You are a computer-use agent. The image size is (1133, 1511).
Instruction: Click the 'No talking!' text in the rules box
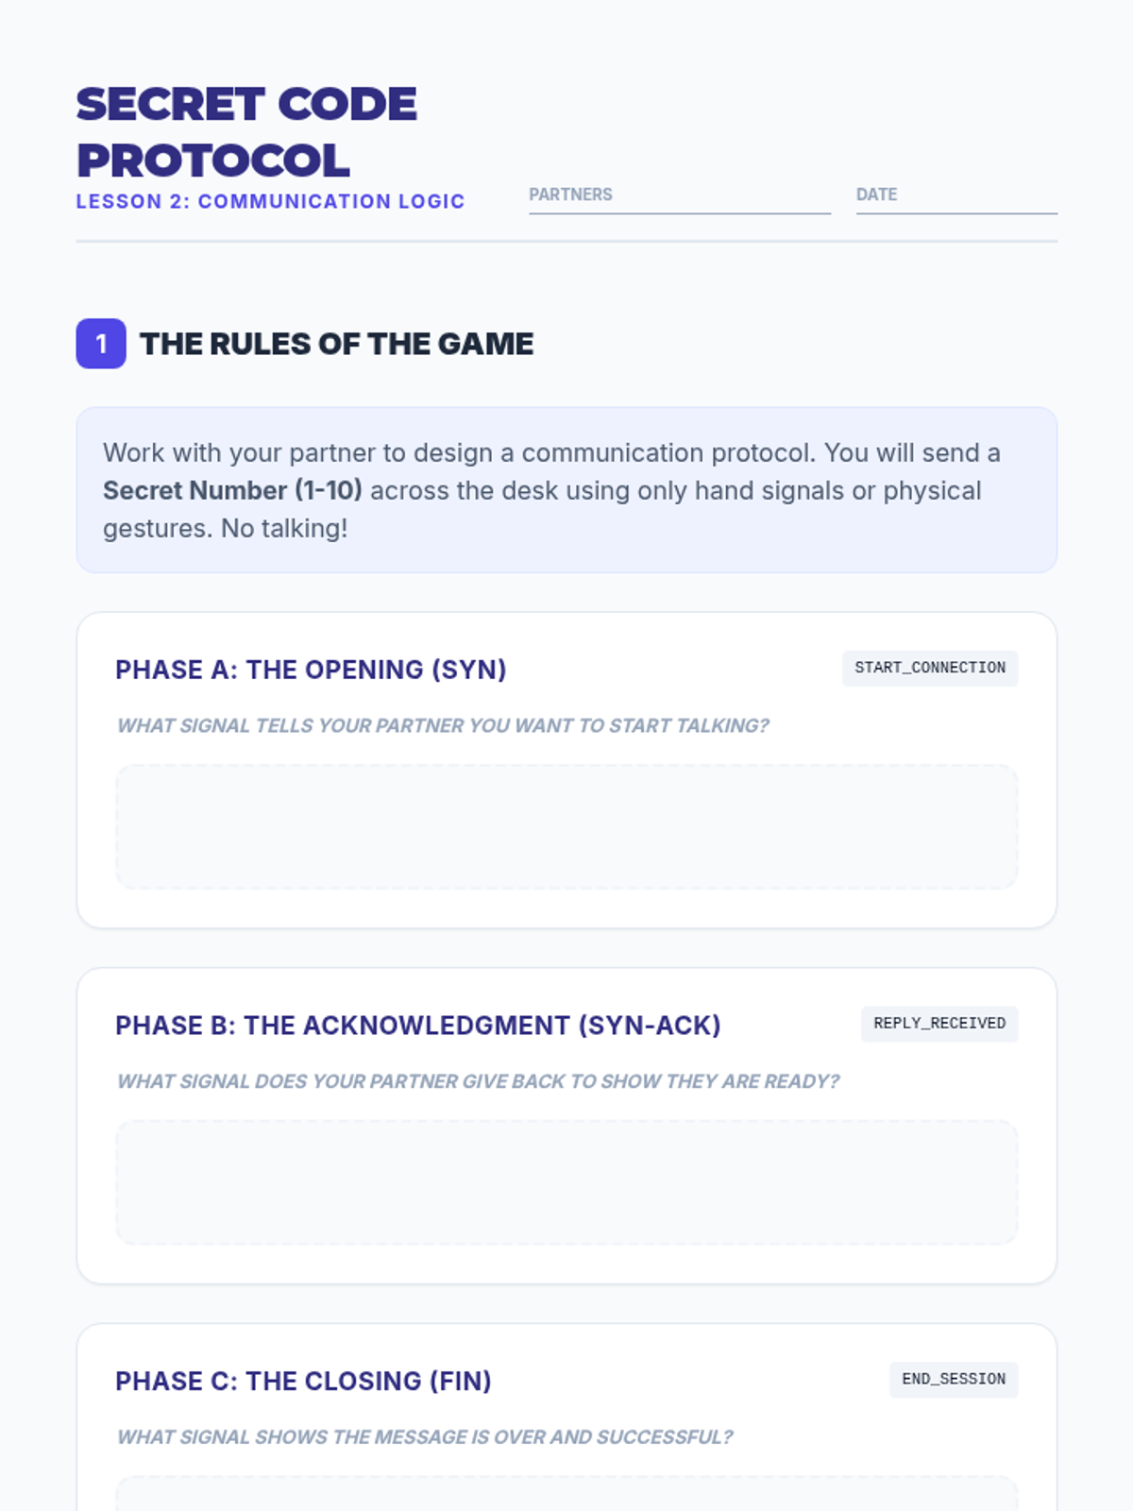pos(284,529)
